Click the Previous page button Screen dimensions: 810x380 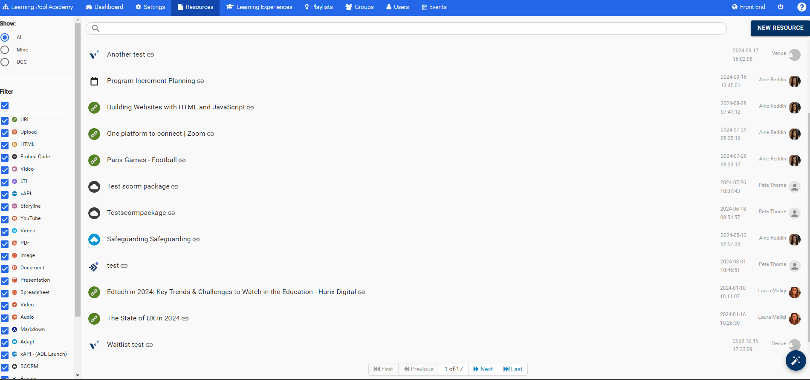click(419, 369)
